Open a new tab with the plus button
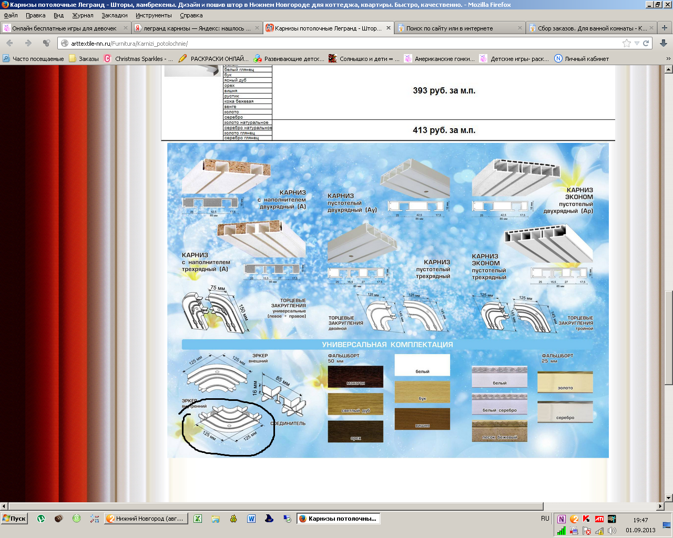The width and height of the screenshot is (673, 538). coord(665,28)
